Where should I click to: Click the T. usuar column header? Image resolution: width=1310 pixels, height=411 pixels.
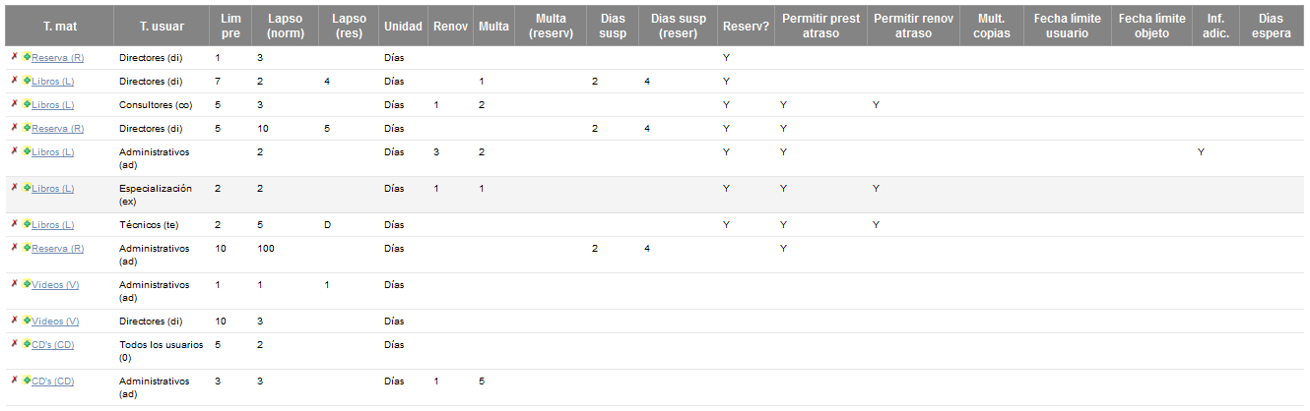click(x=162, y=27)
